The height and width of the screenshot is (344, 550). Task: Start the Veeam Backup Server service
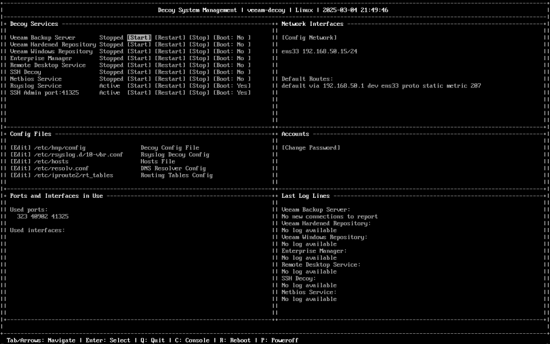click(x=139, y=38)
